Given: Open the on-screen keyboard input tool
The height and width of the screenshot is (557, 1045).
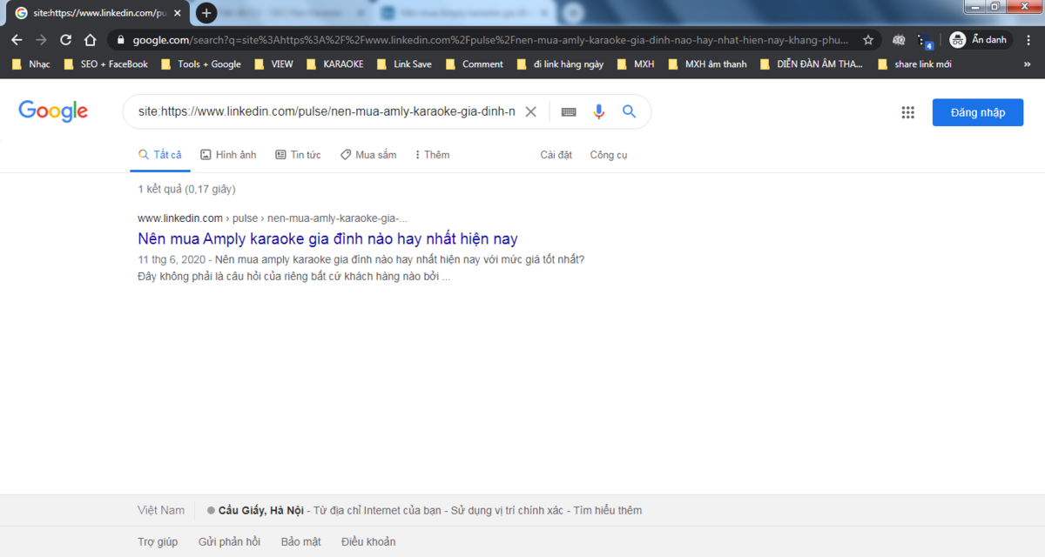Looking at the screenshot, I should (x=569, y=112).
